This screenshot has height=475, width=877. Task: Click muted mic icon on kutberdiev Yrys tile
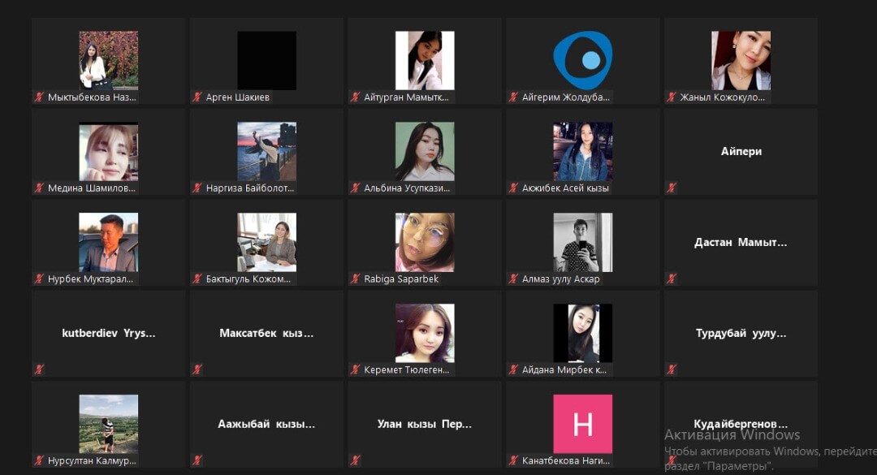(x=38, y=370)
